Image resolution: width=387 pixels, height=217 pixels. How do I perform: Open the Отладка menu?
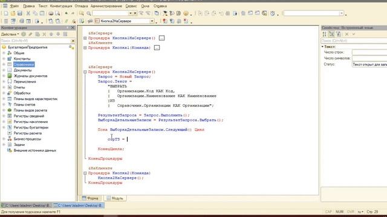click(81, 6)
